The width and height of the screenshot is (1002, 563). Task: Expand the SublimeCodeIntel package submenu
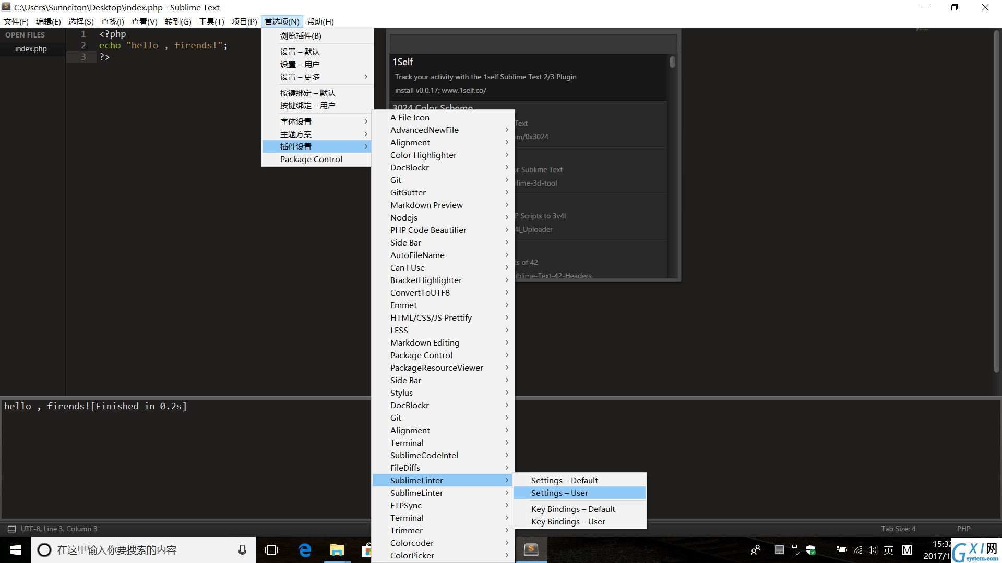coord(444,455)
